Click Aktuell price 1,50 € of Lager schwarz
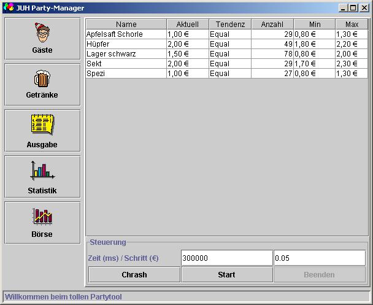Viewport: 373px width, 305px height. click(188, 54)
